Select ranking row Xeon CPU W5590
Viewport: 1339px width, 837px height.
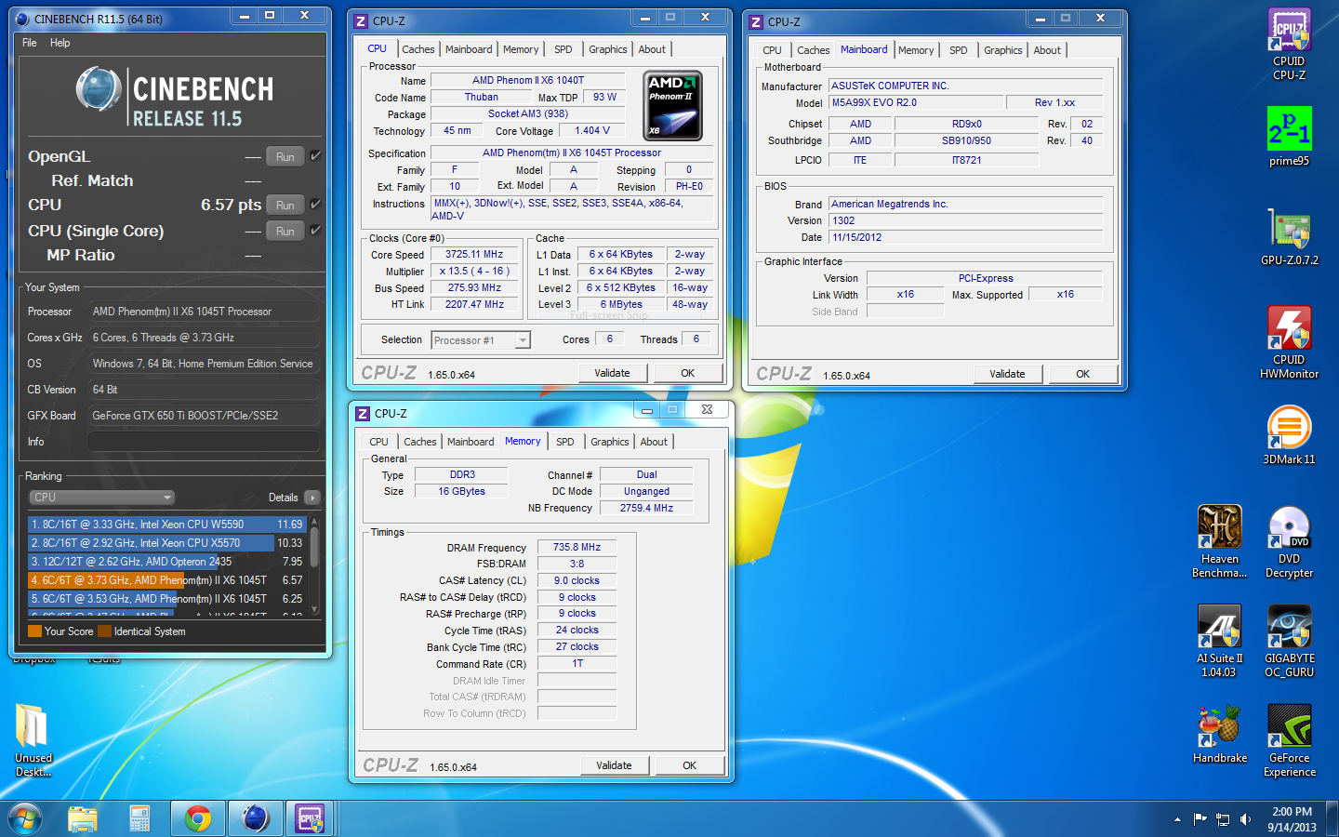(x=167, y=525)
